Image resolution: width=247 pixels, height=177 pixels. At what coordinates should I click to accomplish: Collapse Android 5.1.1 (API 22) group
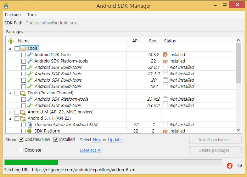coord(10,119)
